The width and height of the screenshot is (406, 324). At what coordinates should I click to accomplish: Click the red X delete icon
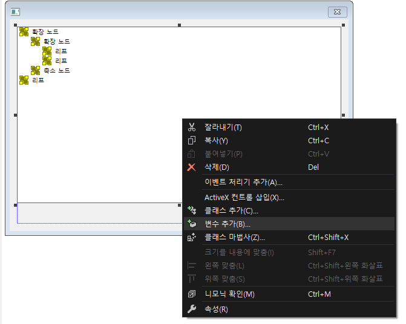[x=191, y=167]
